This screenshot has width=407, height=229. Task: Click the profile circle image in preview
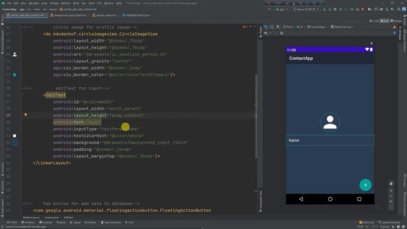(x=330, y=122)
